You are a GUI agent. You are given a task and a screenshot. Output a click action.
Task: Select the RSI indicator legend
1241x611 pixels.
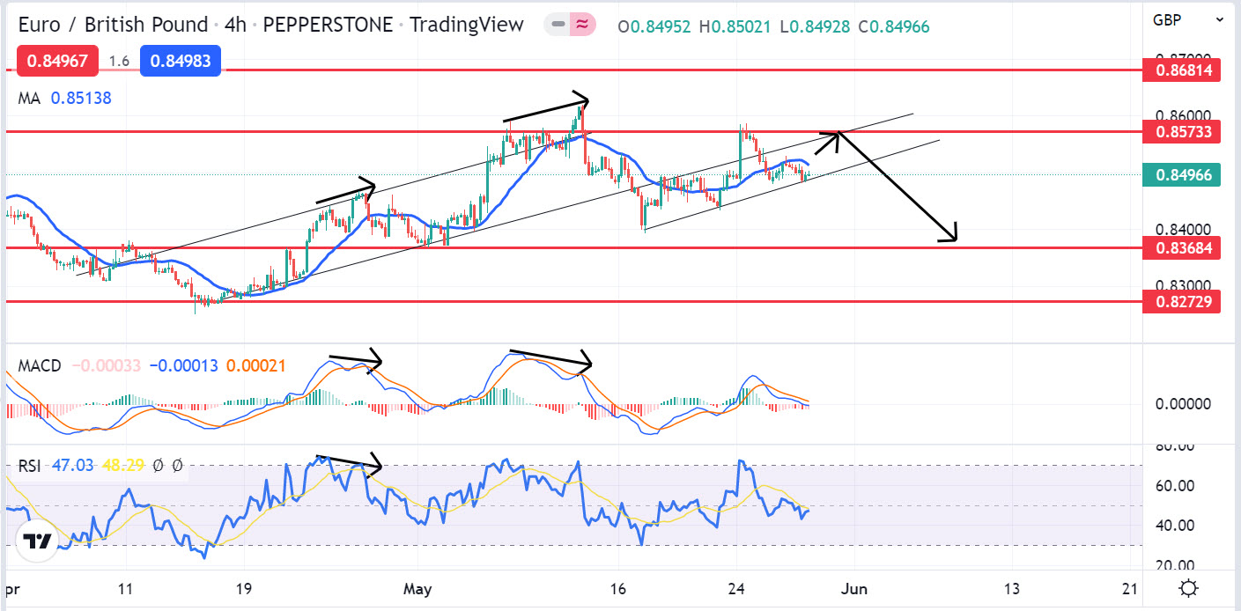pyautogui.click(x=30, y=465)
